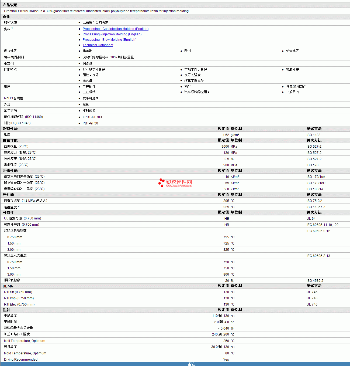
Task: Click the UL 阻燃等级 (0.750 mm) row label
Action: [x=23, y=218]
